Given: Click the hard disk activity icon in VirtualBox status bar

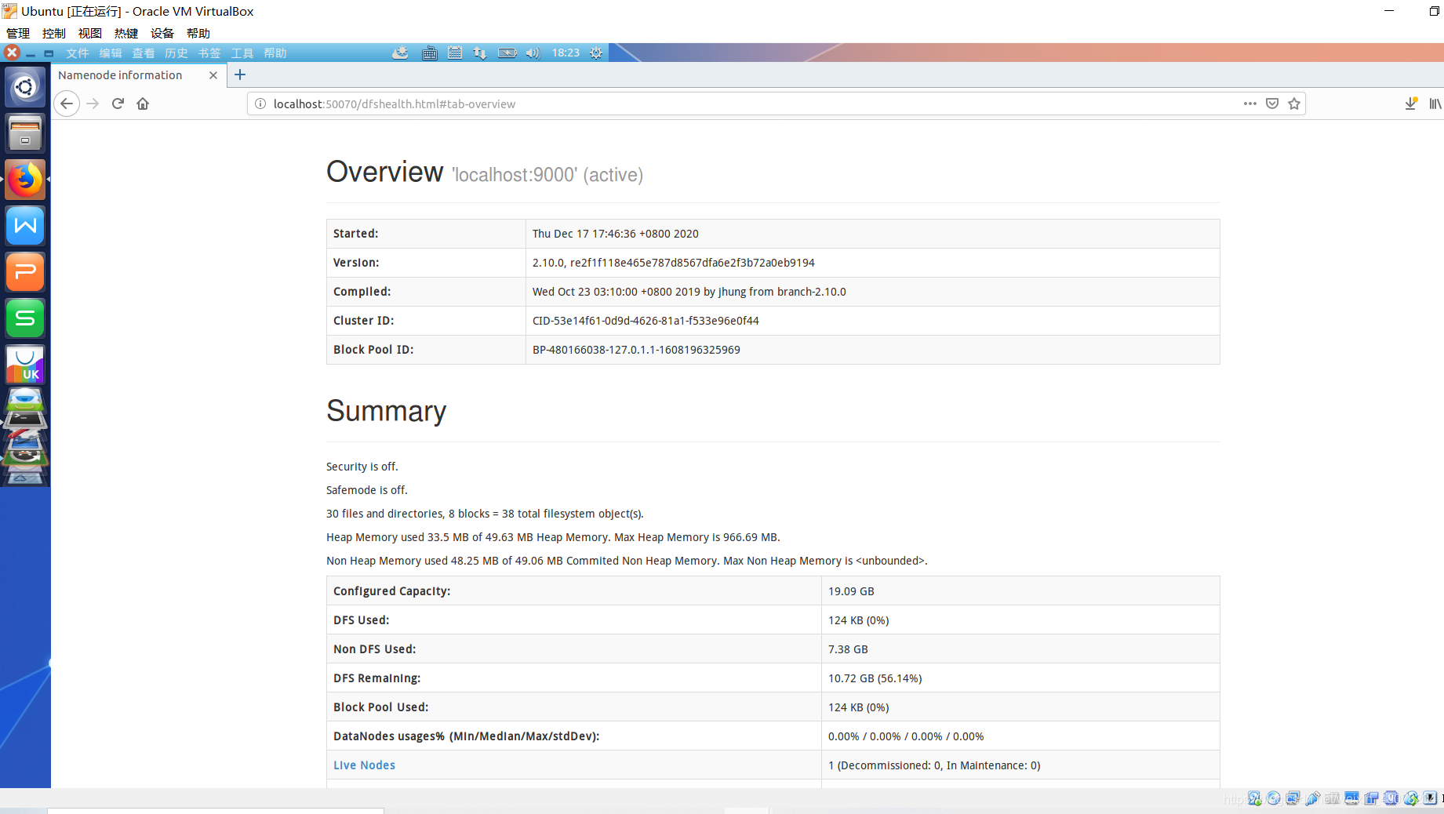Looking at the screenshot, I should pos(1253,798).
